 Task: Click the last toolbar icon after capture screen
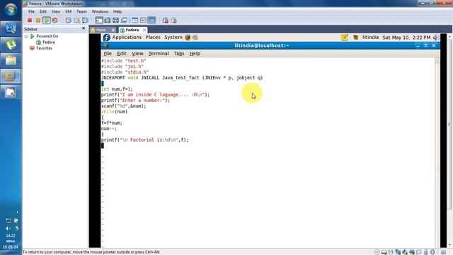click(173, 21)
